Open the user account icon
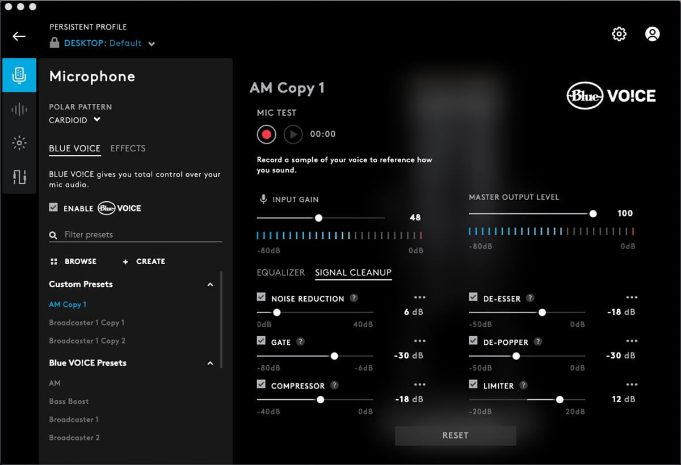Viewport: 681px width, 465px height. (x=653, y=34)
